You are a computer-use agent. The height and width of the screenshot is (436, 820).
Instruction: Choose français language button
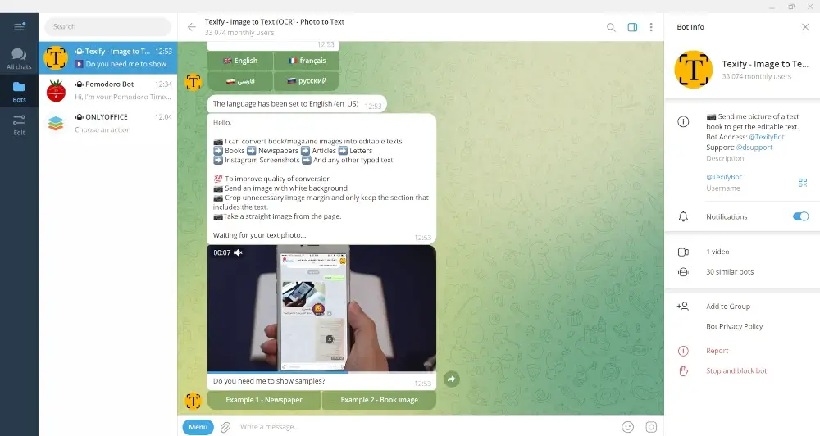click(x=307, y=61)
